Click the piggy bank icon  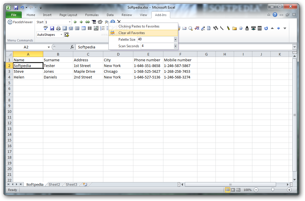tap(100, 22)
